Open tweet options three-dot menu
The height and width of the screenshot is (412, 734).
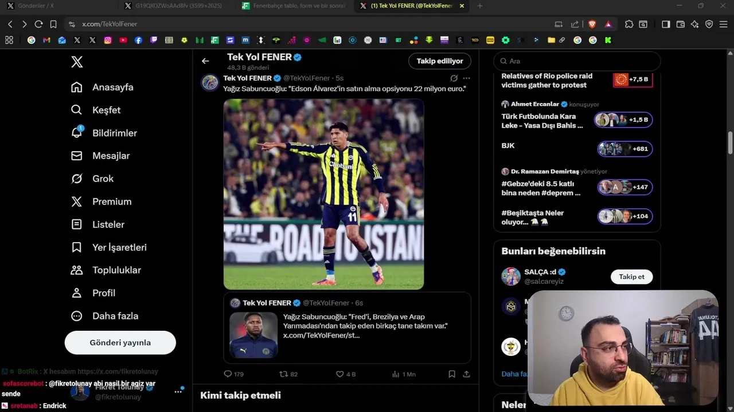click(x=467, y=78)
